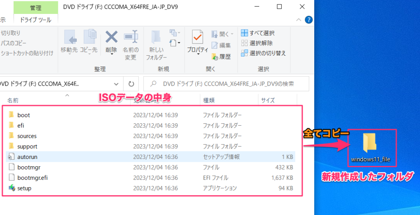The height and width of the screenshot is (215, 420).
Task: Sort by the Type (種類) column header
Action: click(209, 101)
